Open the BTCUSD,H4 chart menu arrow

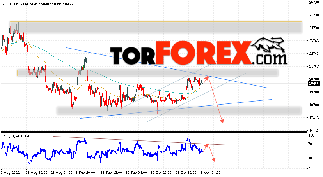click(4, 4)
